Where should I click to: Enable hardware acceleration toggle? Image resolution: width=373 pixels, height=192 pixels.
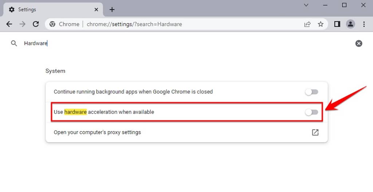(312, 112)
